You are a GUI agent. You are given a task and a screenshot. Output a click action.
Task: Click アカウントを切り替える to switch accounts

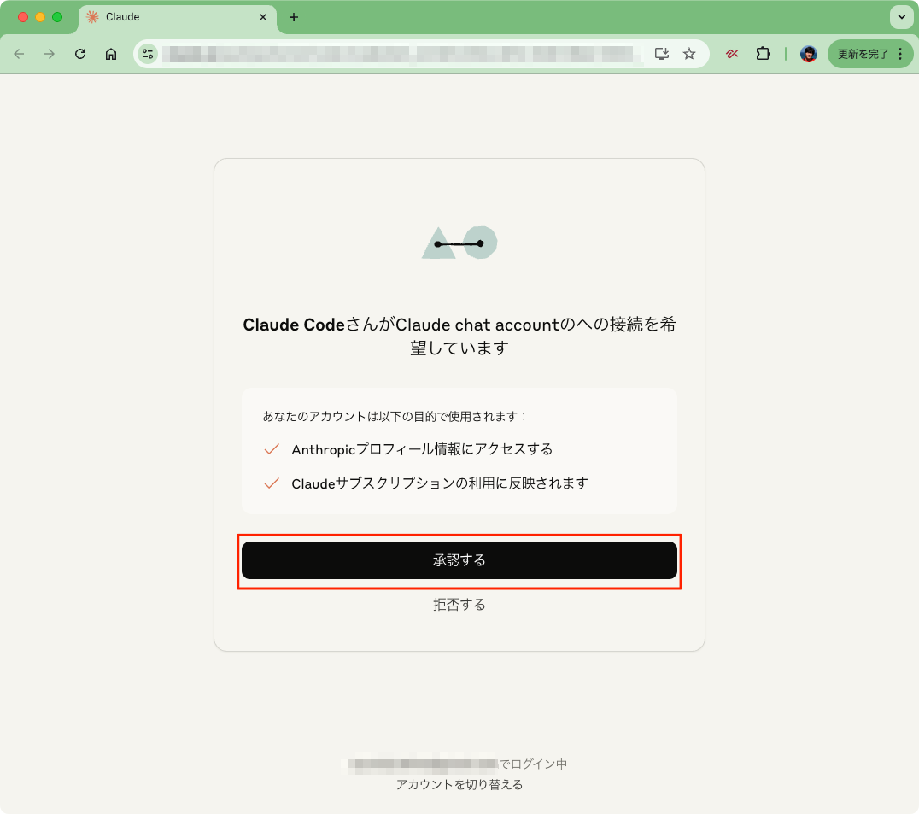pyautogui.click(x=459, y=784)
